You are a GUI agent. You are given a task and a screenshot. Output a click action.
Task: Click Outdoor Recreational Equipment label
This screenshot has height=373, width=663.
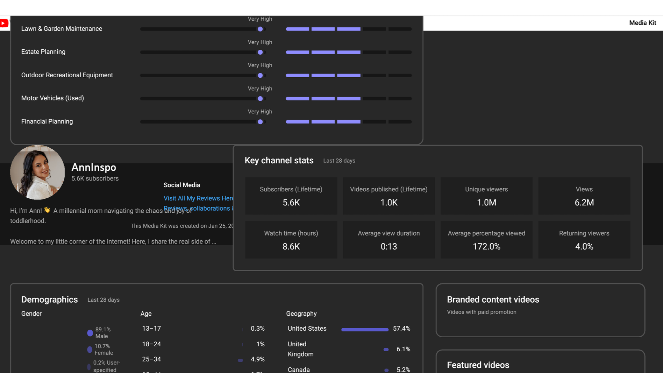tap(67, 75)
